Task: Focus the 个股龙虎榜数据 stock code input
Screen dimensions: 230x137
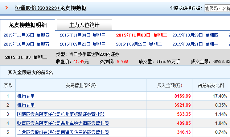Action: 217,8
